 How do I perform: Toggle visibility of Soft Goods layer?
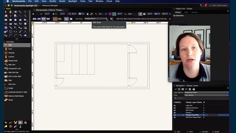tap(174, 110)
